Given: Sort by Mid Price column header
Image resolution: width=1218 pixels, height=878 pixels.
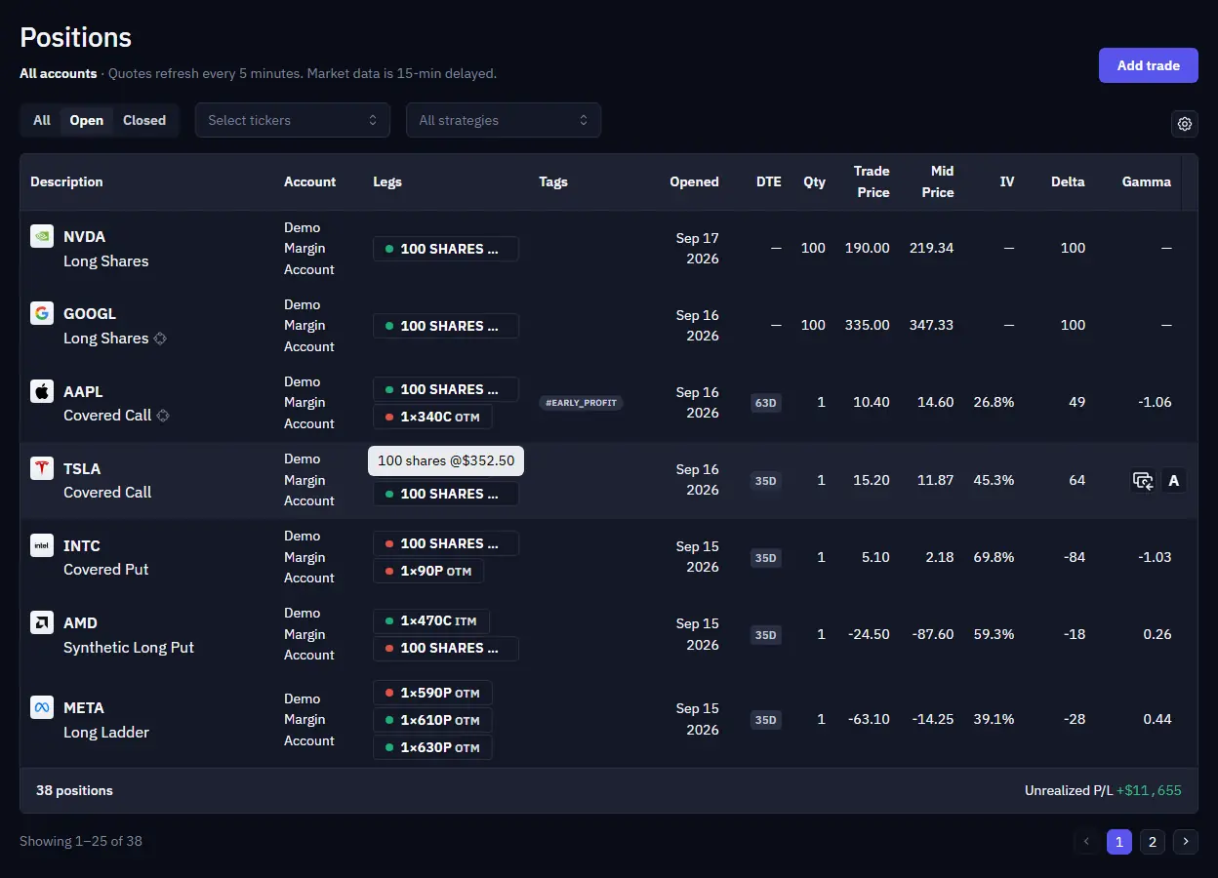Looking at the screenshot, I should [937, 181].
